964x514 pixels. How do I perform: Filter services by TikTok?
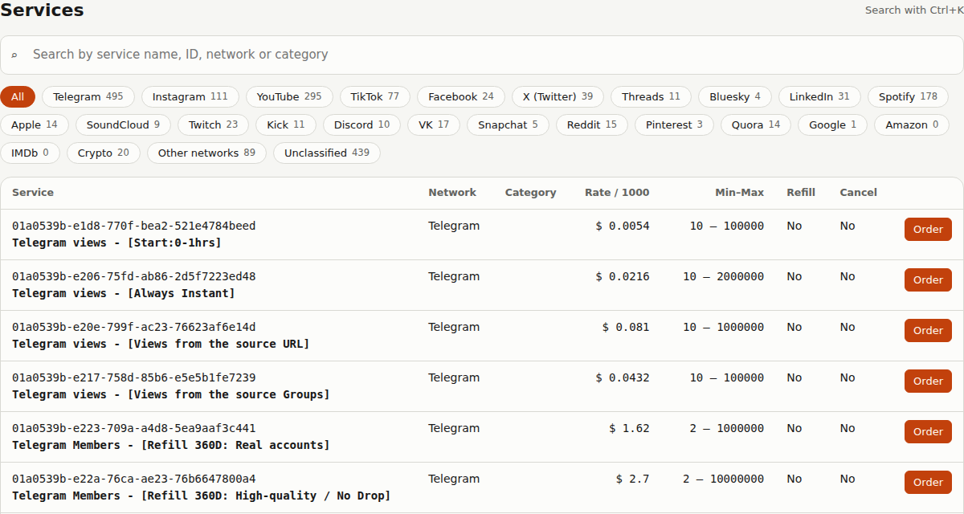375,97
